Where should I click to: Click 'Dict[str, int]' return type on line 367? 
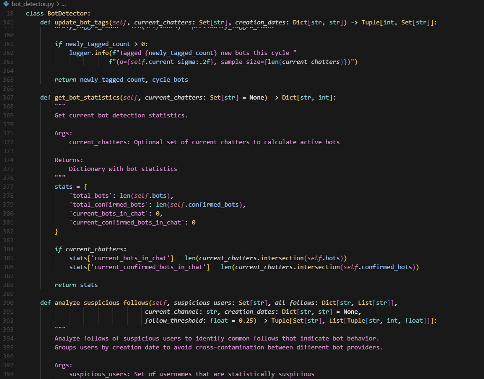tap(307, 97)
